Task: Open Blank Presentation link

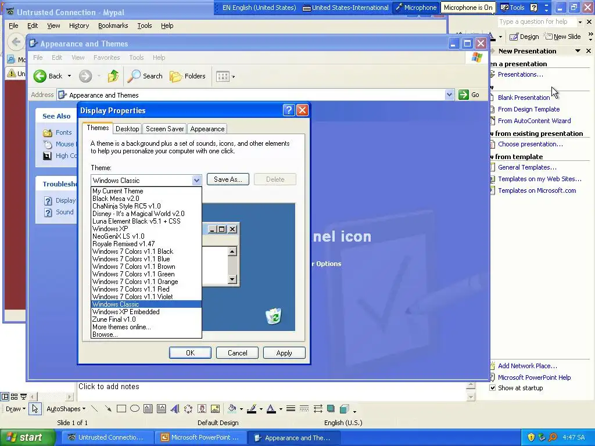Action: [x=524, y=98]
